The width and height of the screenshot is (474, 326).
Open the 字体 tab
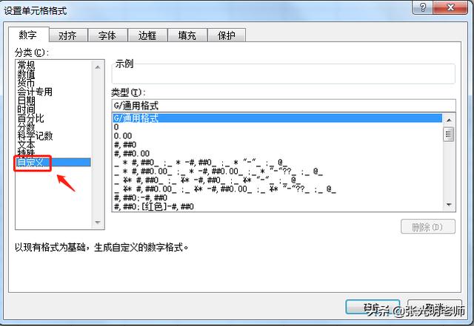pyautogui.click(x=107, y=35)
